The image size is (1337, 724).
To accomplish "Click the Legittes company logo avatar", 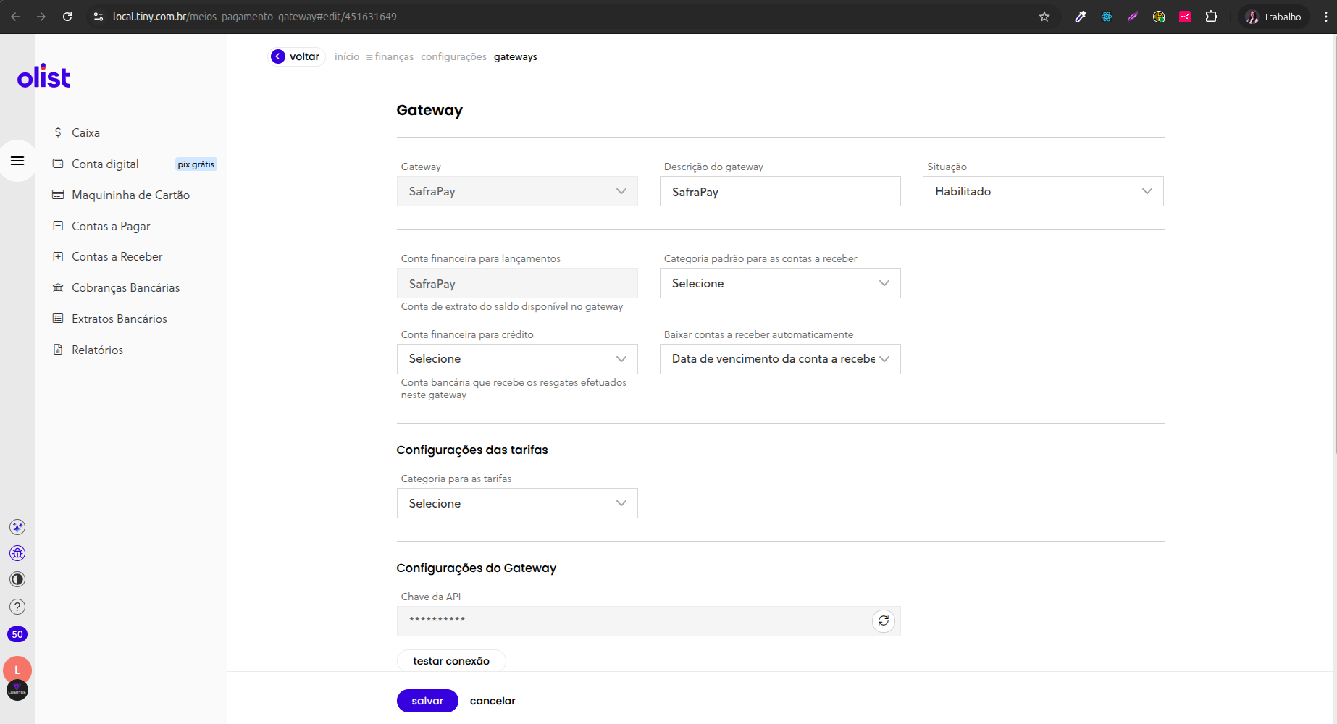I will point(17,691).
